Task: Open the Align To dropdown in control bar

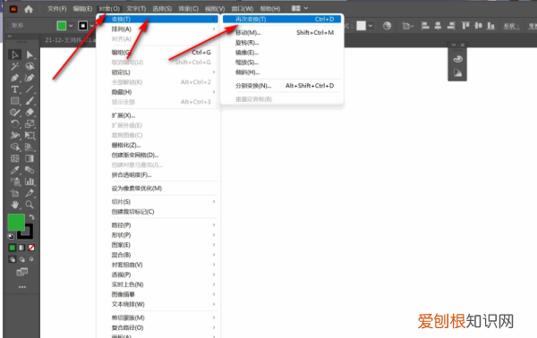Action: pos(407,26)
